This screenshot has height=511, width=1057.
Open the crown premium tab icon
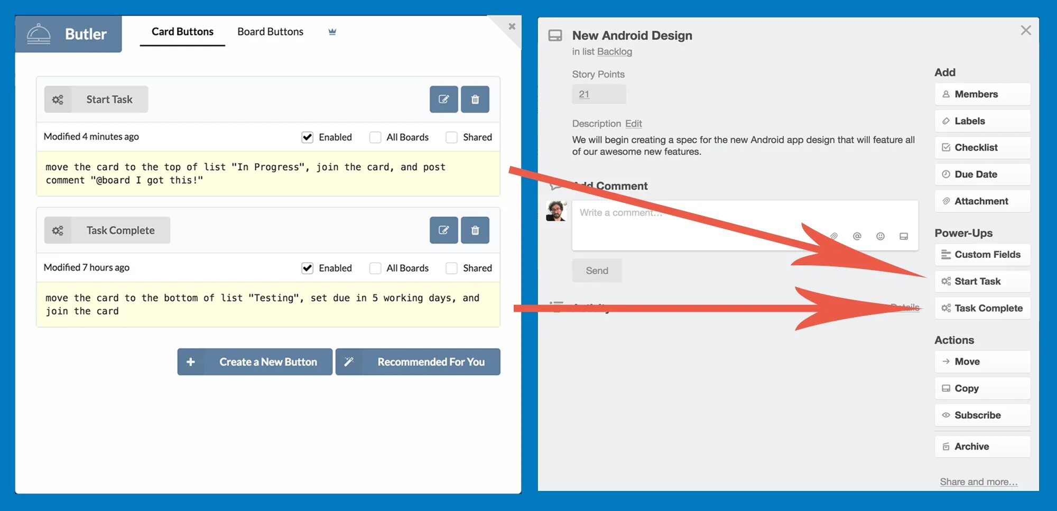click(332, 32)
